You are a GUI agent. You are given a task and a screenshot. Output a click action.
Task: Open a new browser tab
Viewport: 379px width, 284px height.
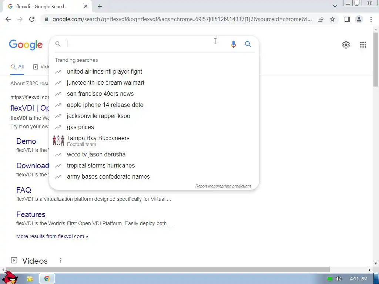point(100,7)
